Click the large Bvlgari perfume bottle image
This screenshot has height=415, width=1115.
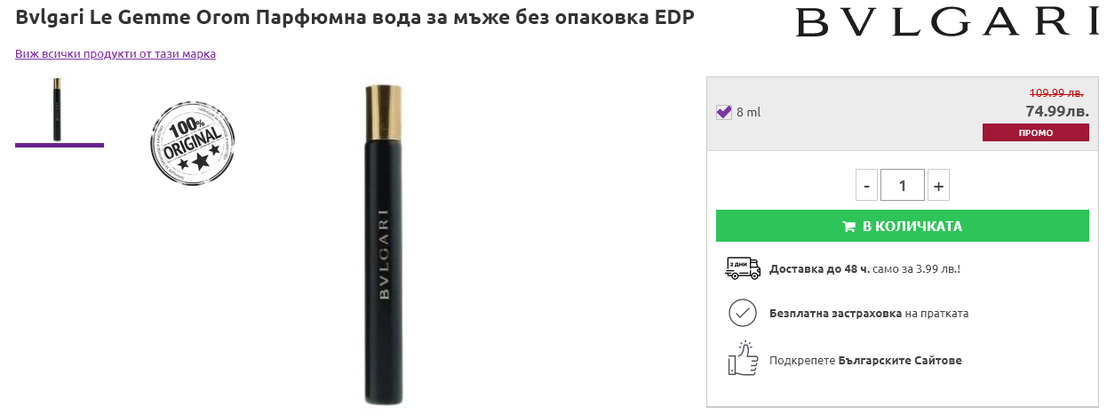click(384, 243)
